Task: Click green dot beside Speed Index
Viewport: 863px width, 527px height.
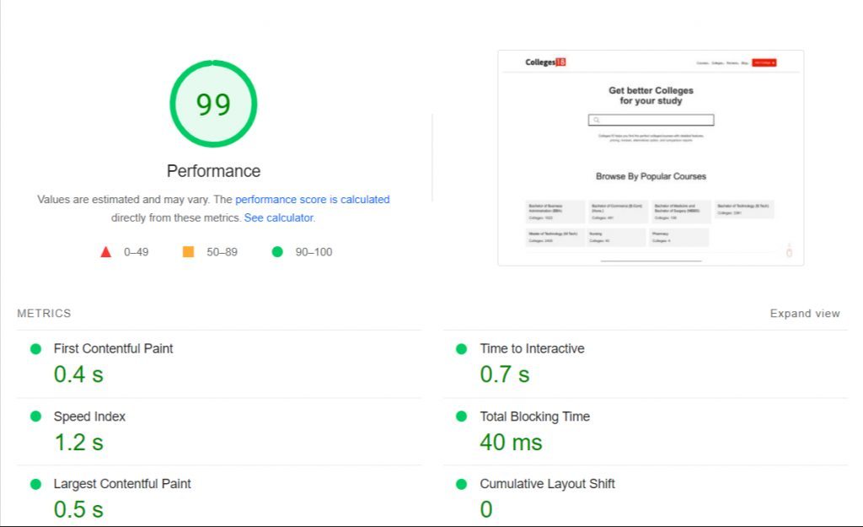Action: [x=35, y=417]
